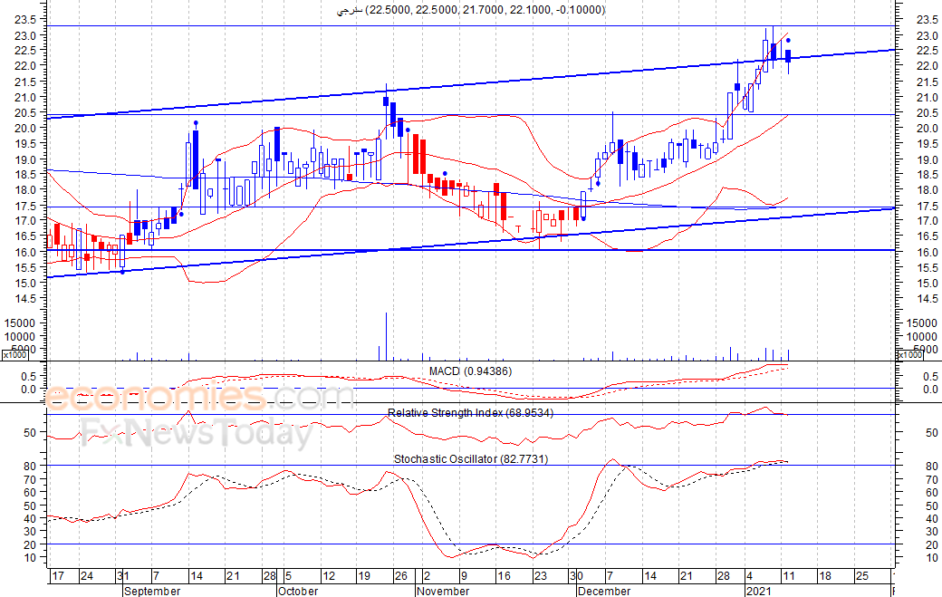
Task: Click the chart title with OHLC price values
Action: coord(470,10)
